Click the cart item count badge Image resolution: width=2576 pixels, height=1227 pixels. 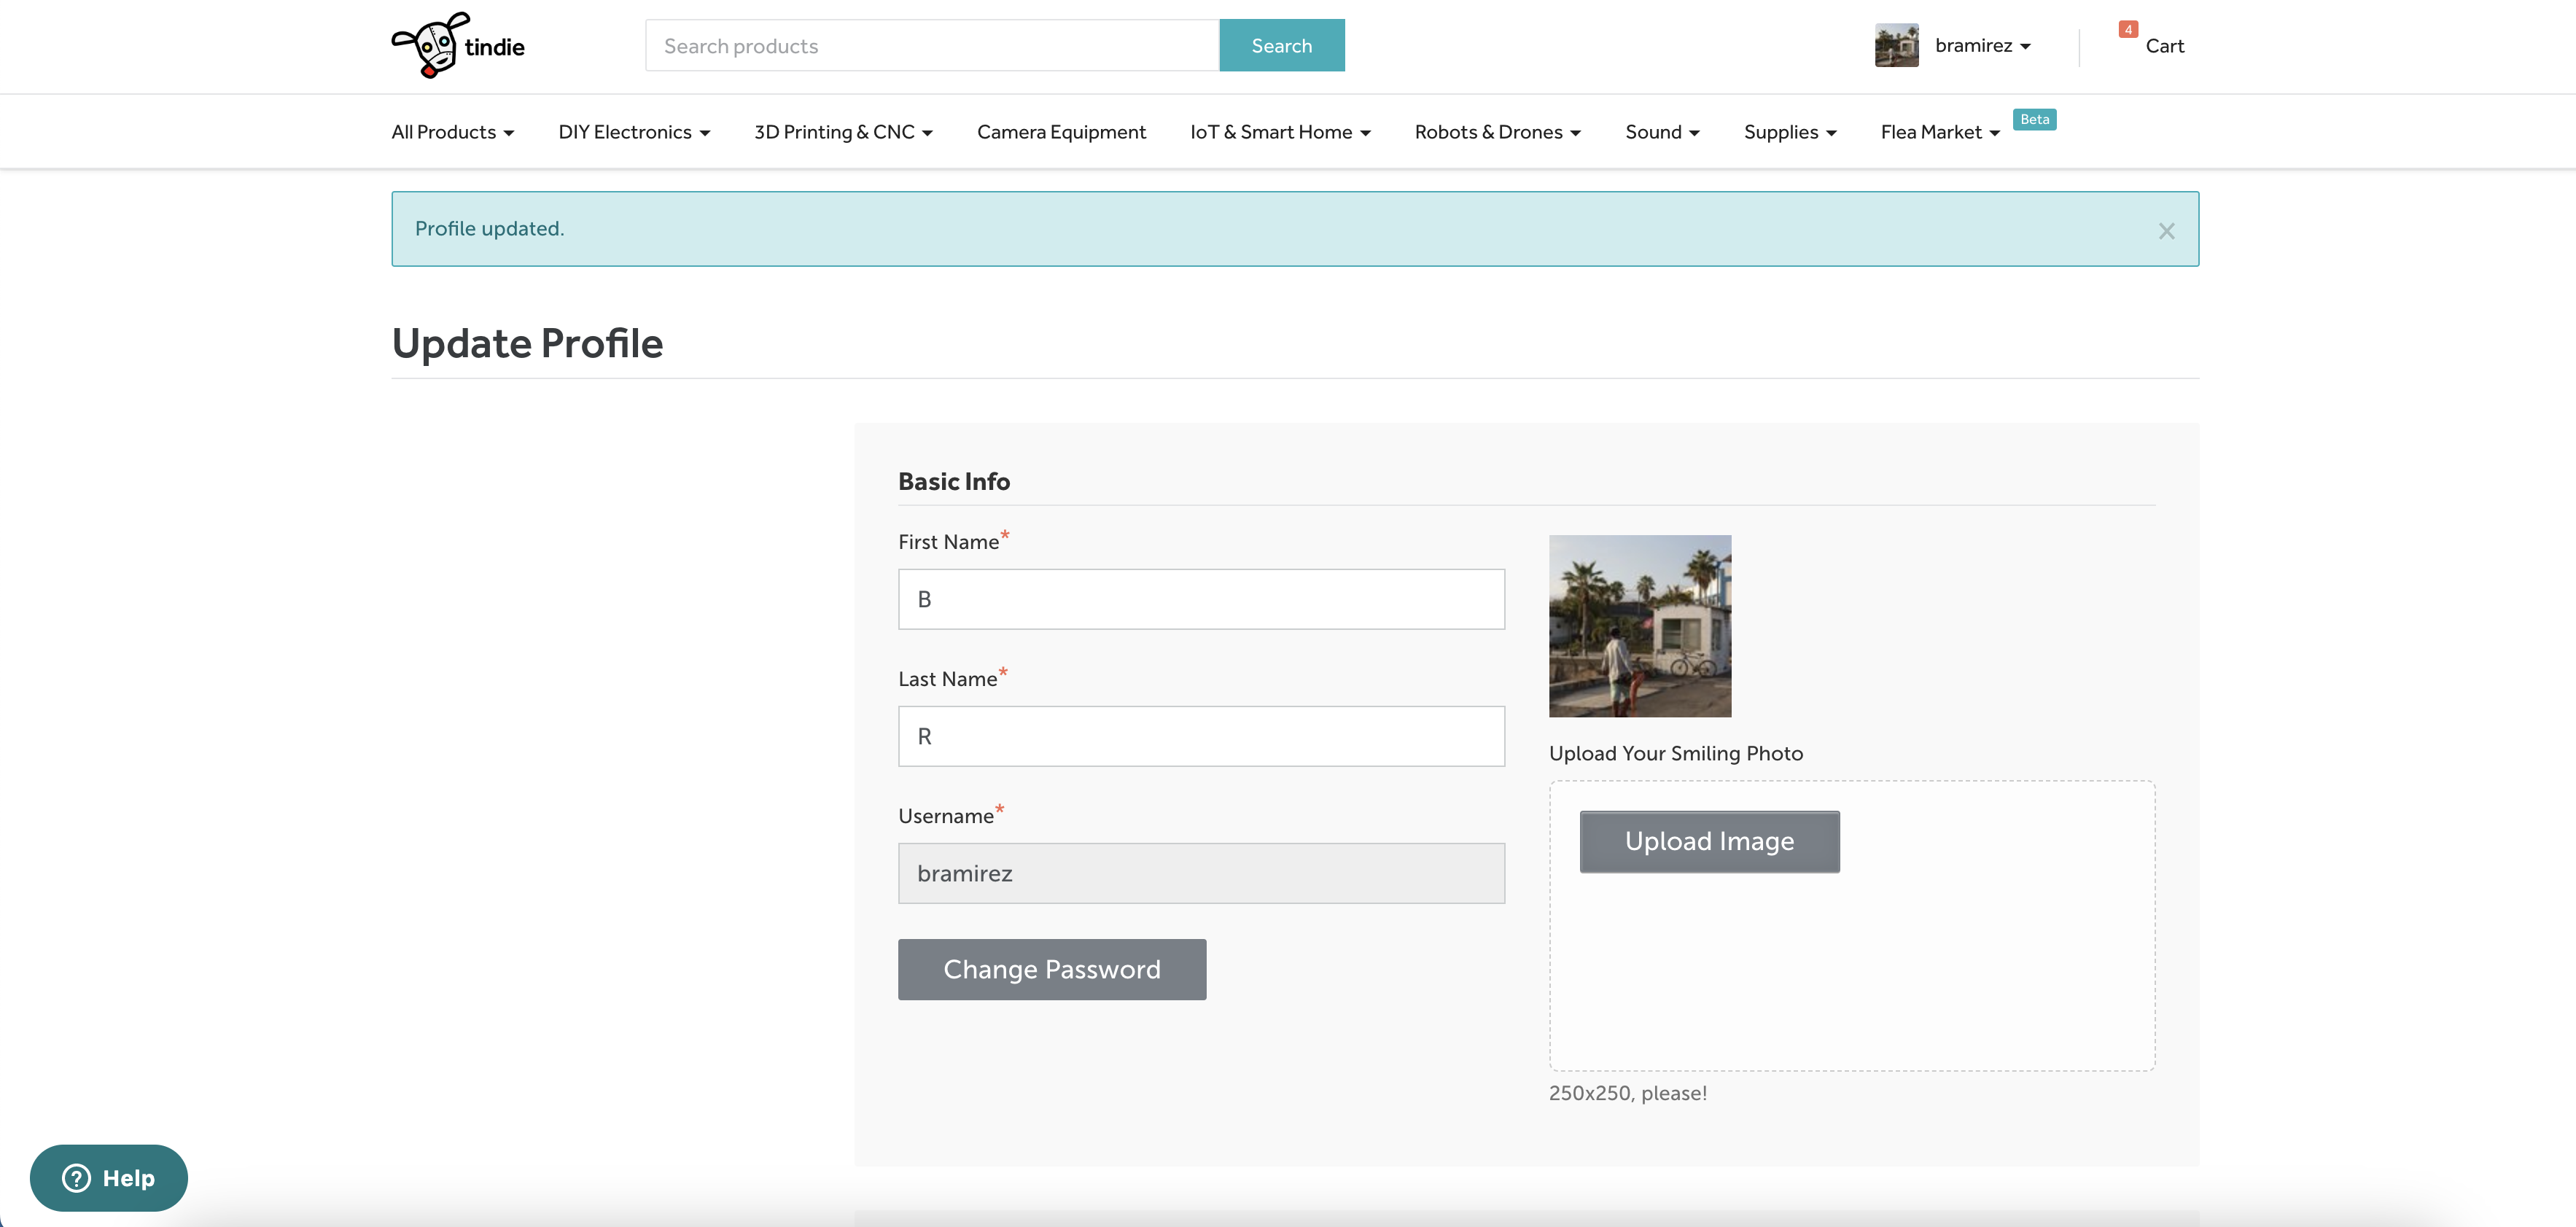[x=2128, y=30]
